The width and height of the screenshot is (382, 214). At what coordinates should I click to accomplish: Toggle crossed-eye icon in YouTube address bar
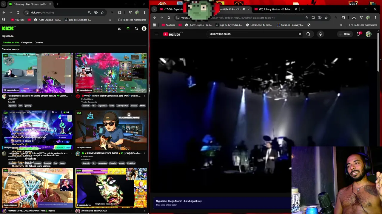[x=320, y=18]
